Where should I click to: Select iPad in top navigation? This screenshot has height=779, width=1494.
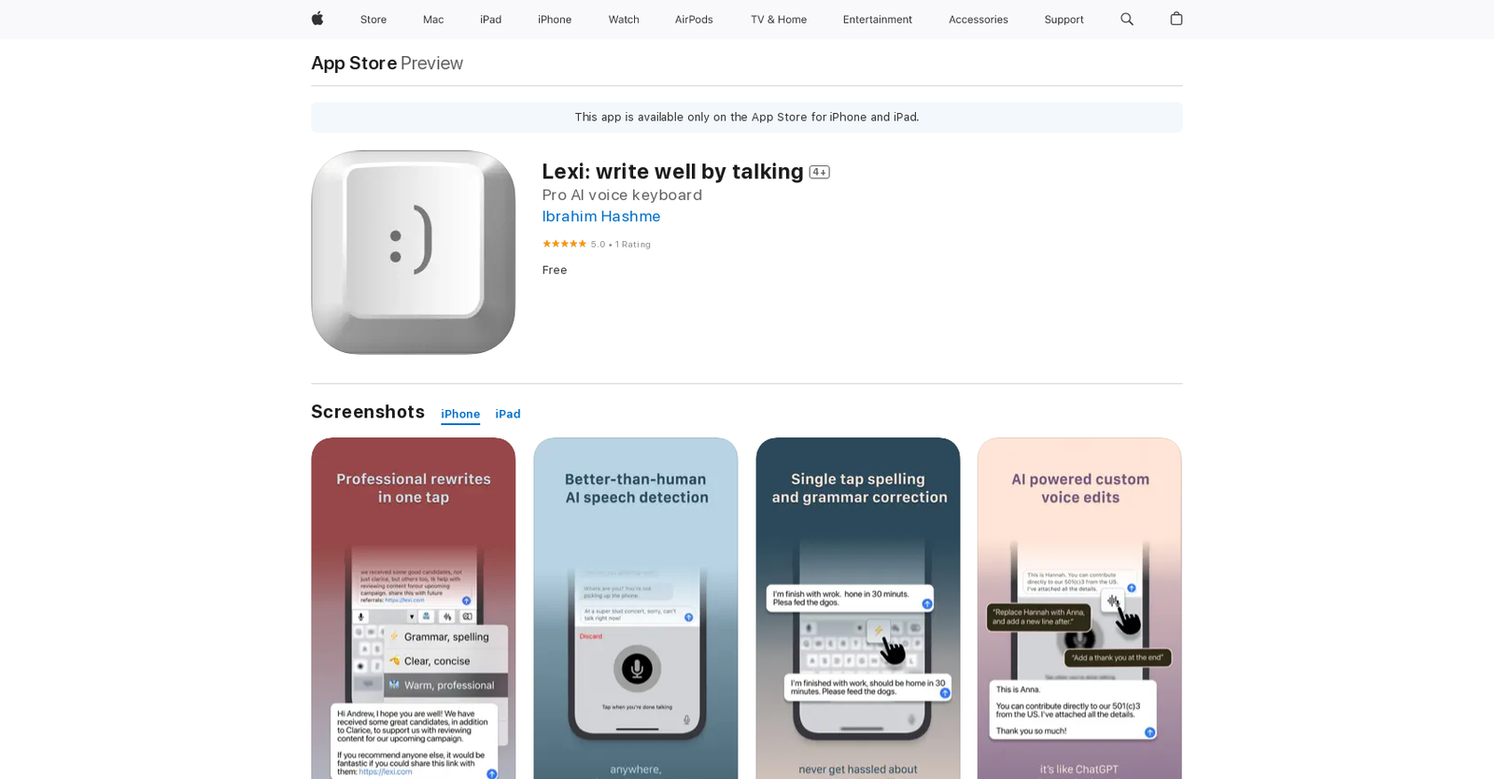(x=491, y=20)
